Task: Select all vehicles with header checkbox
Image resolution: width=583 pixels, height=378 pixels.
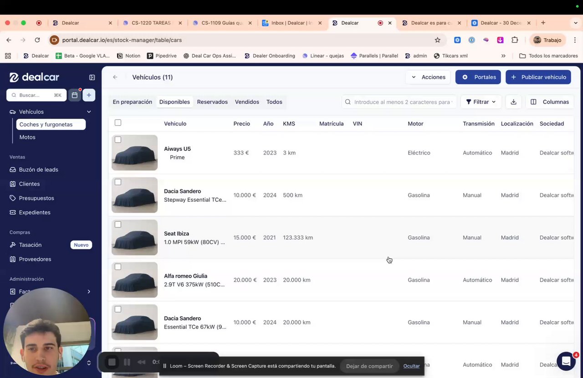Action: click(x=118, y=123)
